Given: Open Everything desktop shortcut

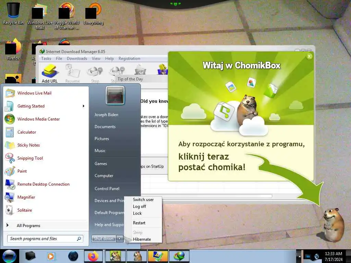Looking at the screenshot, I should (x=93, y=14).
